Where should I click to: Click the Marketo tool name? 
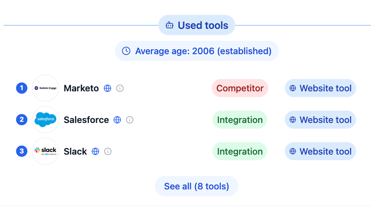(81, 88)
